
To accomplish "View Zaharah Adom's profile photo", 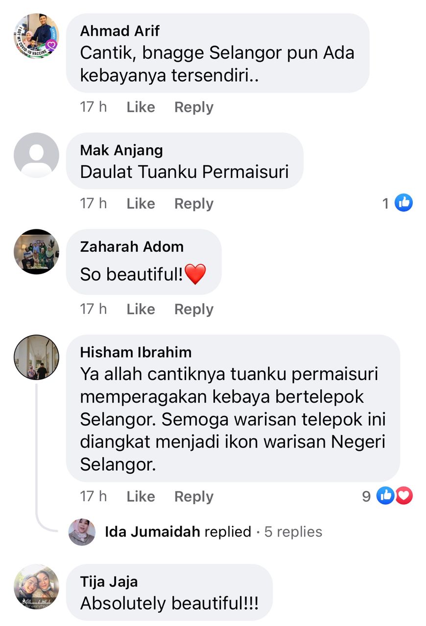I will pos(36,251).
